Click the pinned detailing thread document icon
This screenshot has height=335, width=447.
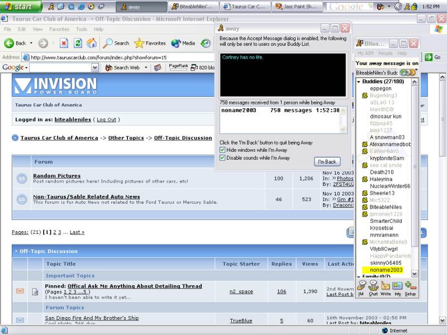35,291
